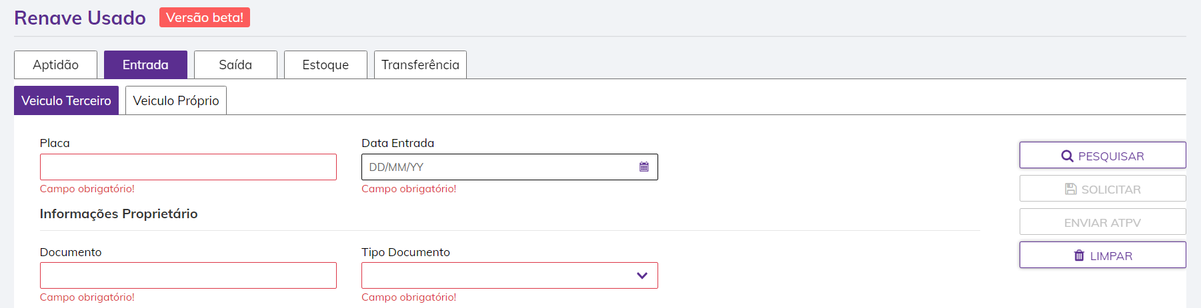This screenshot has width=1201, height=308.
Task: Go to the Estoque tab
Action: [325, 65]
